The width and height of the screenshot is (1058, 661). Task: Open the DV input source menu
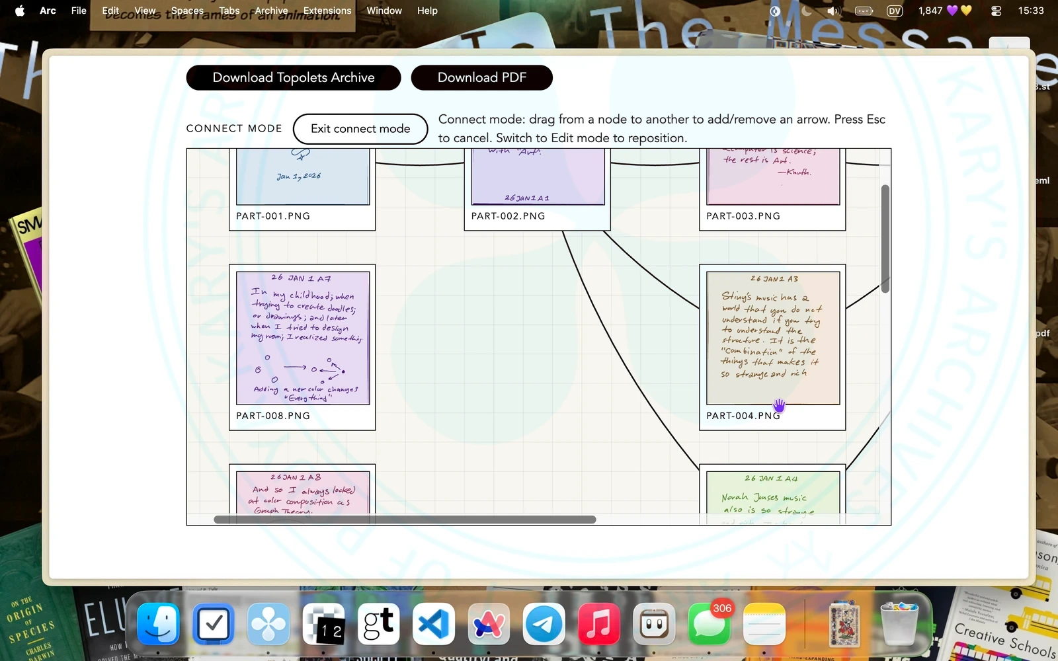[x=895, y=11]
